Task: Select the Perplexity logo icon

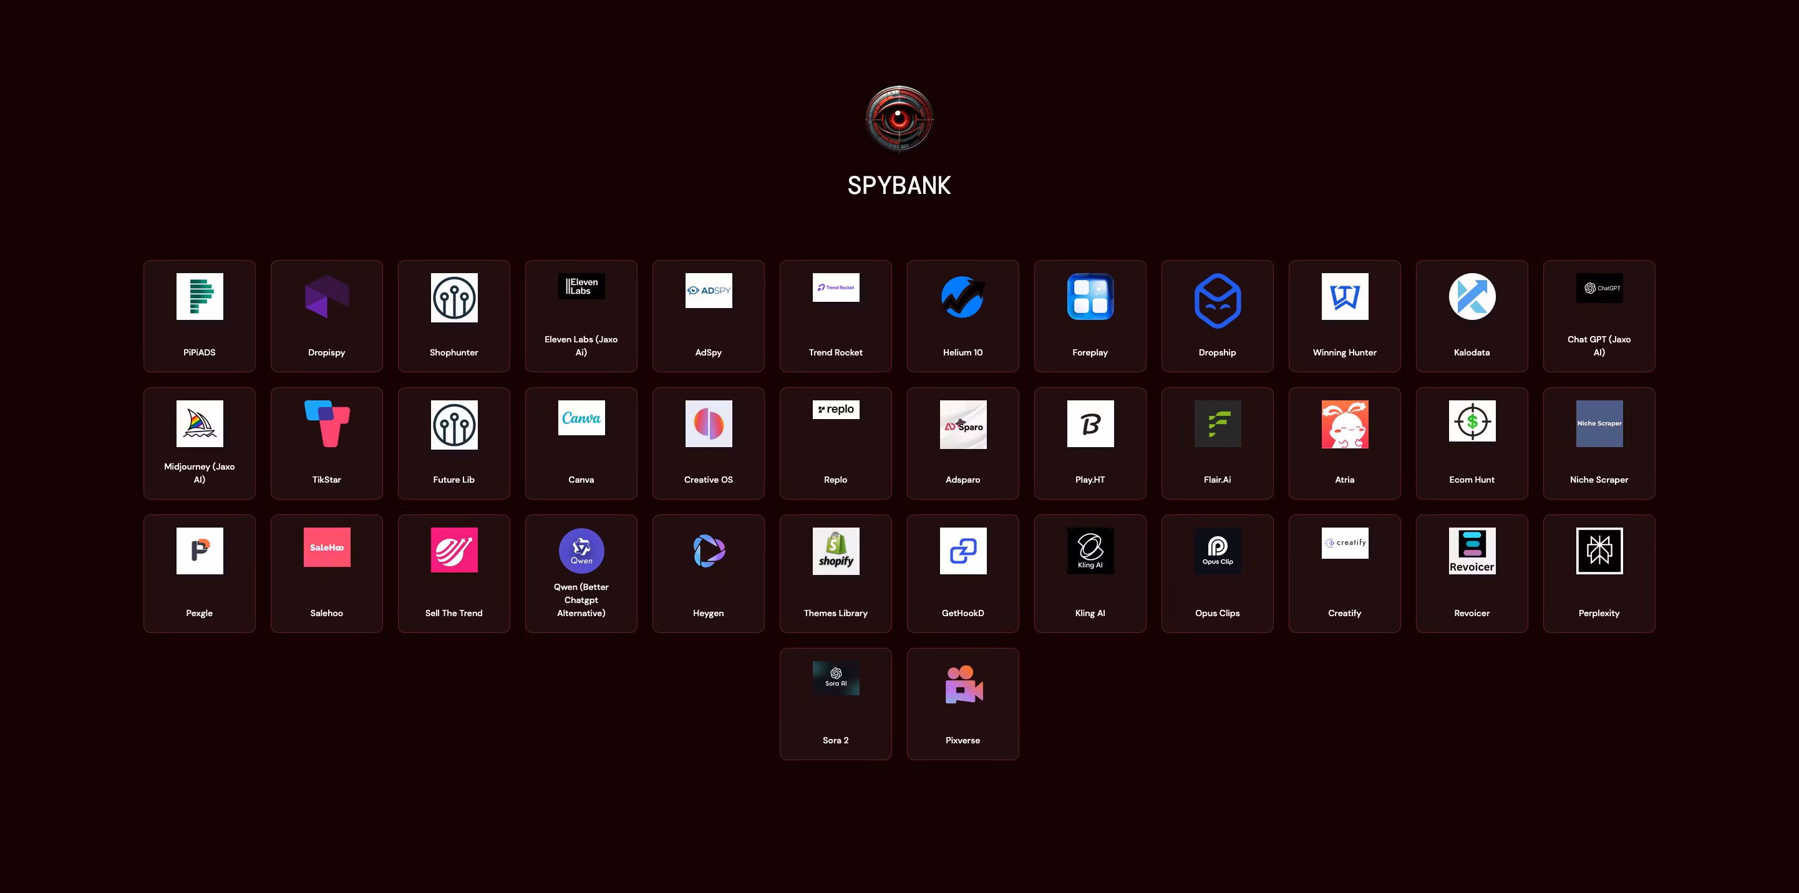Action: (1599, 551)
